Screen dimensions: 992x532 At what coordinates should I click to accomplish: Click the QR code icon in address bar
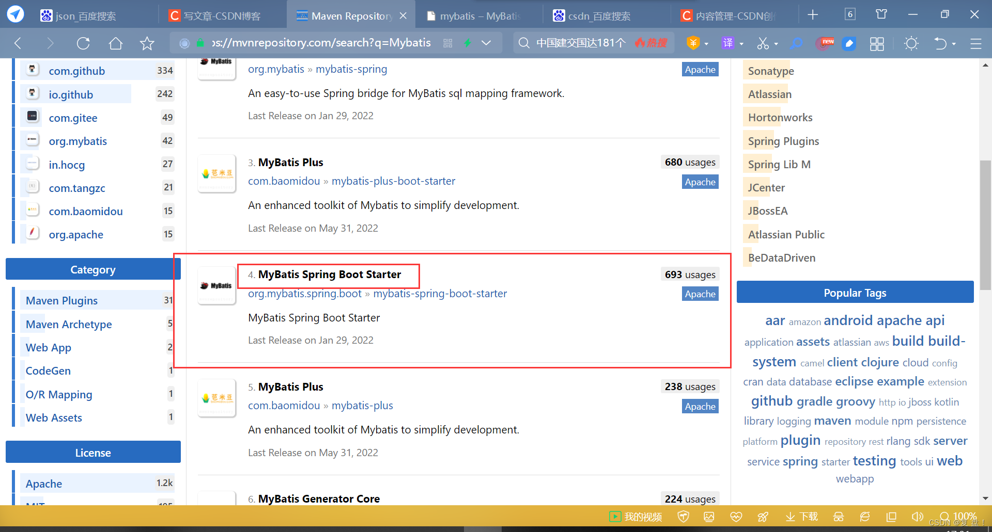pos(448,43)
